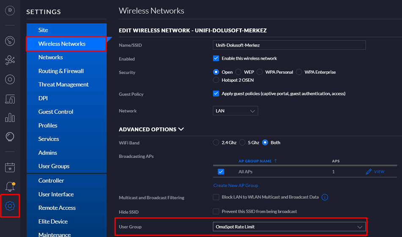The height and width of the screenshot is (237, 402).
Task: Open the Clients devices icon
Action: pyautogui.click(x=10, y=99)
